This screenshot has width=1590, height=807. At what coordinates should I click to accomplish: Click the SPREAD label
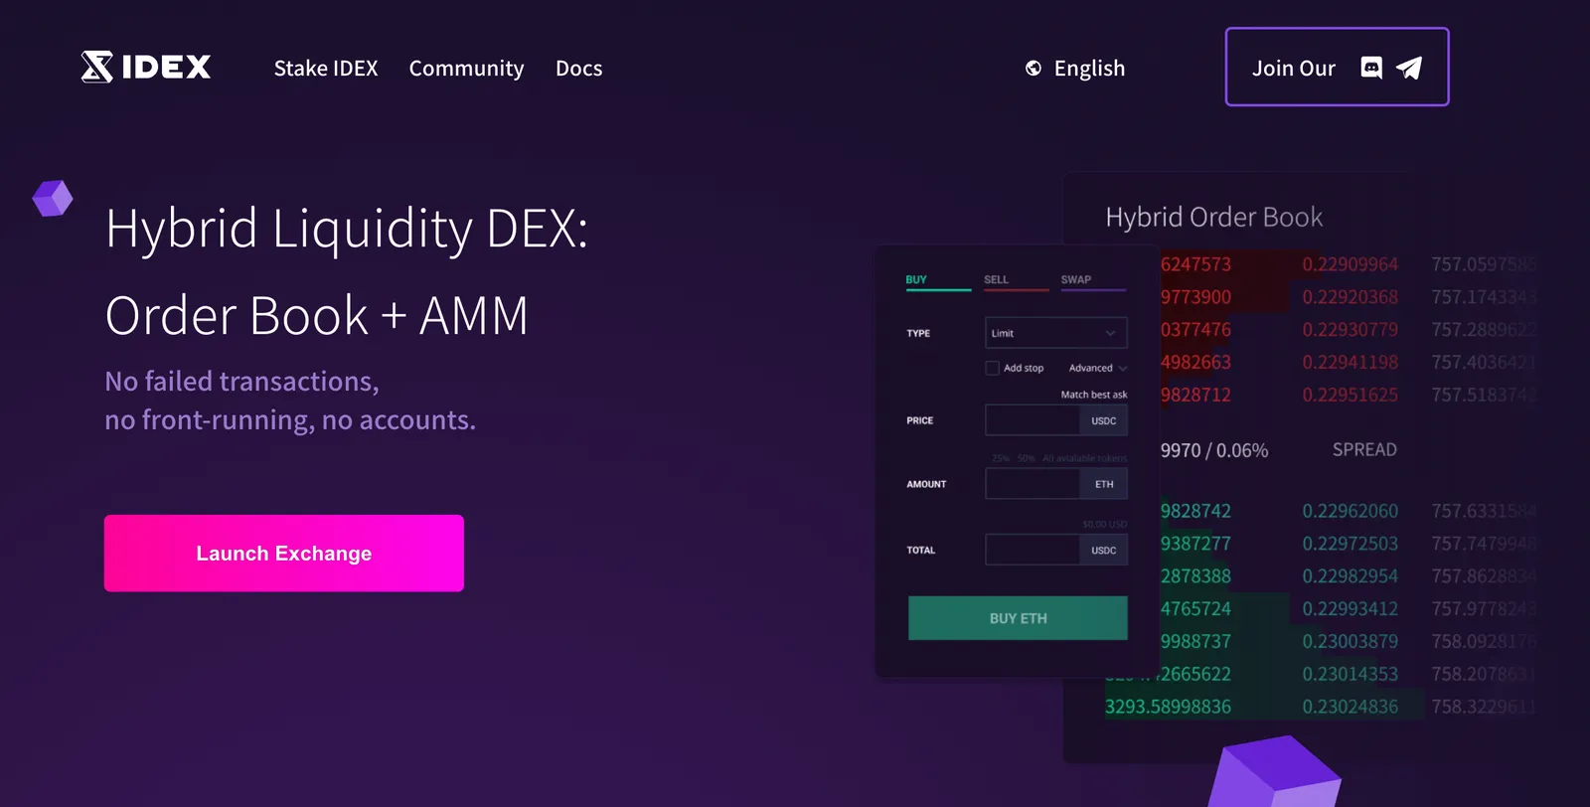(1364, 449)
